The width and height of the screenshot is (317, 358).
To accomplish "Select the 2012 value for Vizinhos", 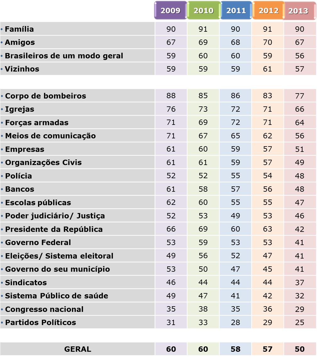I will click(268, 69).
